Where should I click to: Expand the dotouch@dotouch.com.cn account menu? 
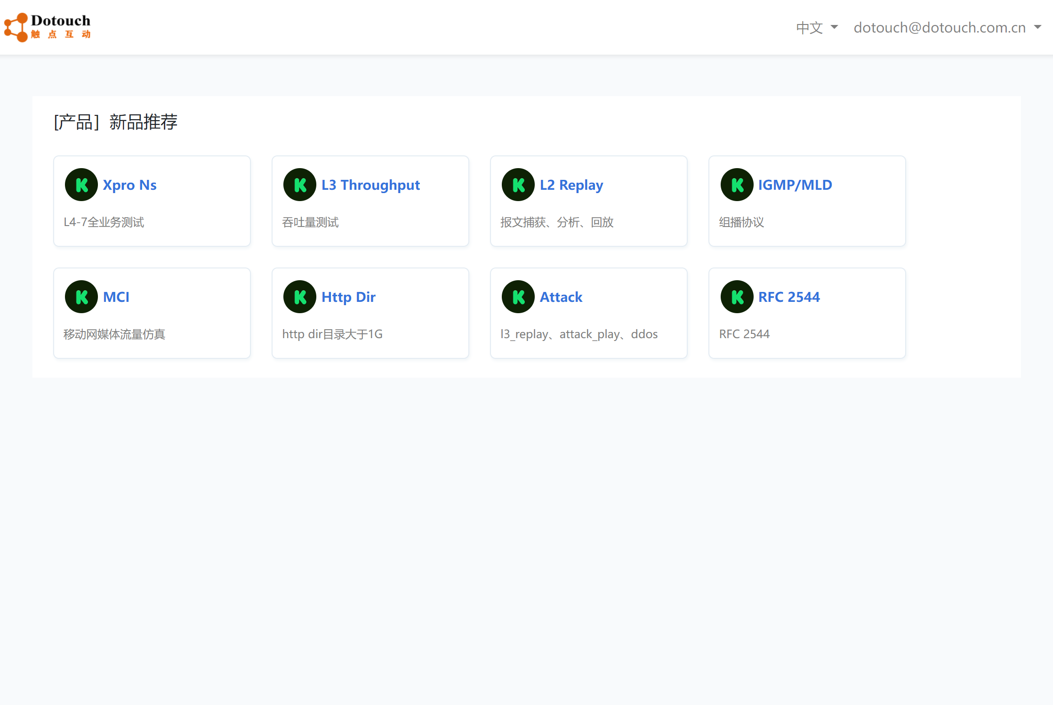(x=948, y=27)
